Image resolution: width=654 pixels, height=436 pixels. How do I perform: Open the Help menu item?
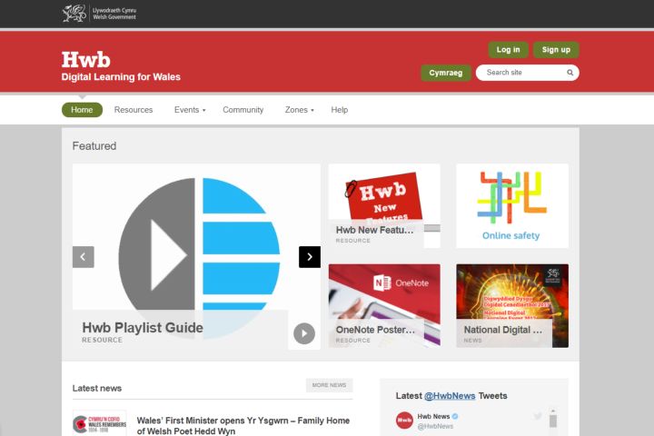click(x=339, y=110)
